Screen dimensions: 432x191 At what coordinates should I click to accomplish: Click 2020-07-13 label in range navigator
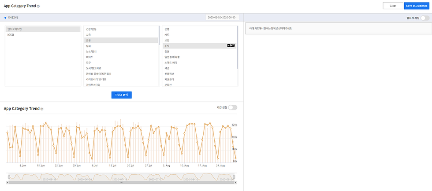click(120, 179)
